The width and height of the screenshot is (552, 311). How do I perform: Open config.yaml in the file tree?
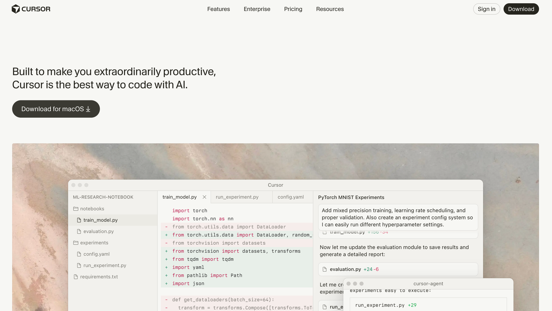pos(97,254)
